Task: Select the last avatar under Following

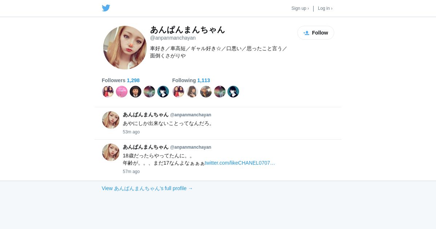Action: coord(233,92)
